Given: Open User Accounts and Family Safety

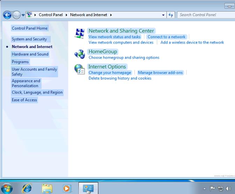Looking at the screenshot, I should click(x=34, y=72).
